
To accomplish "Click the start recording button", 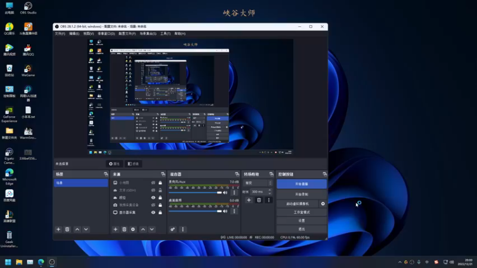I will click(302, 194).
